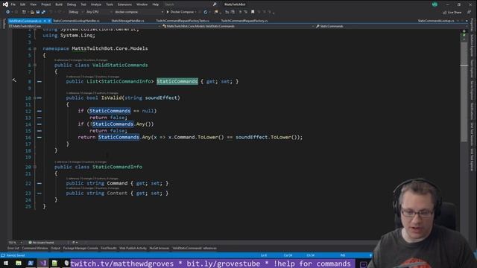Click the feedback icon beside Live Share
This screenshot has width=477, height=268.
click(x=469, y=12)
